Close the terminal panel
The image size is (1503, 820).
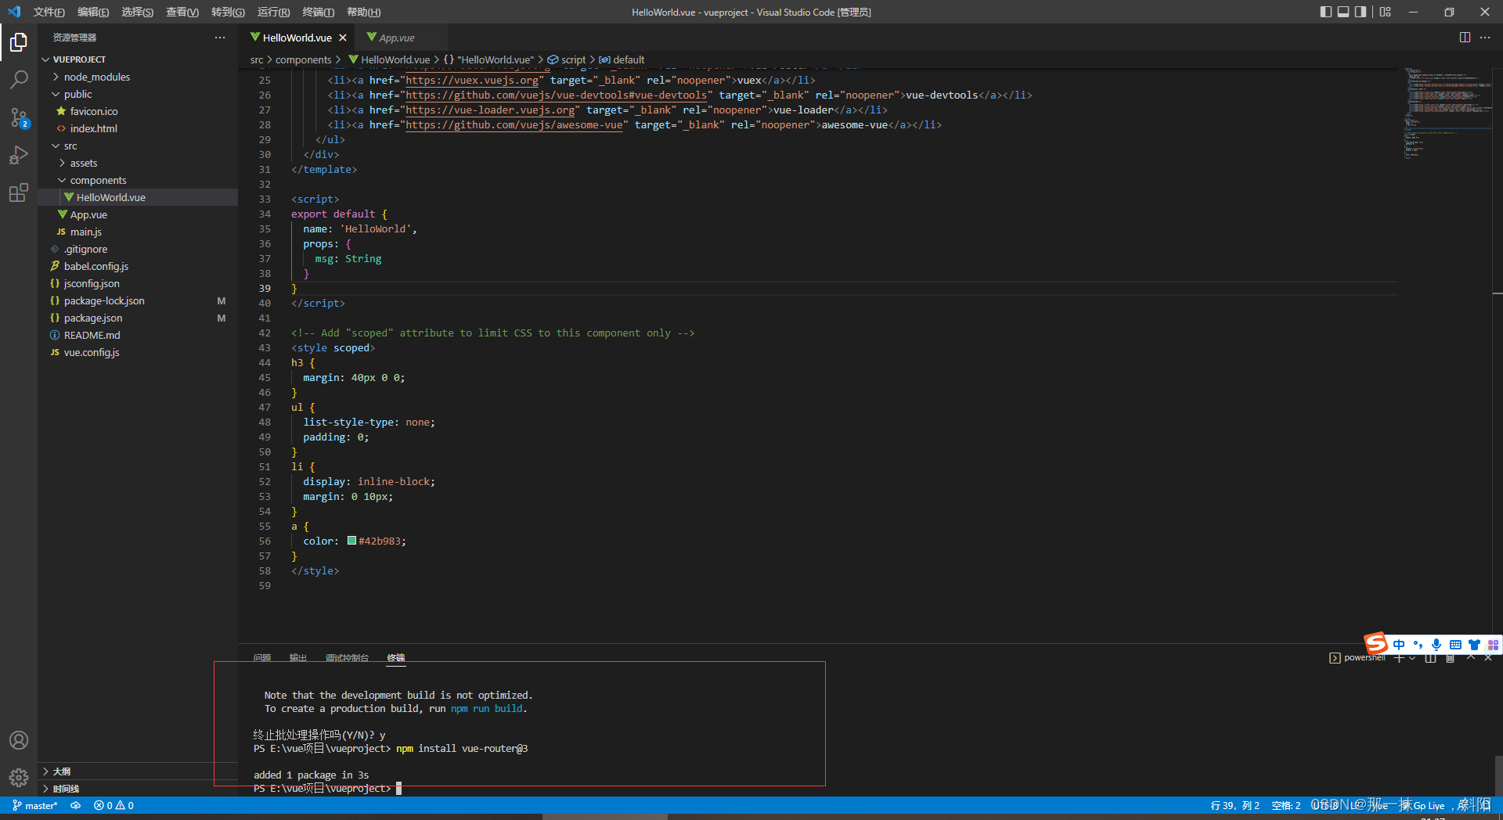pyautogui.click(x=1488, y=658)
